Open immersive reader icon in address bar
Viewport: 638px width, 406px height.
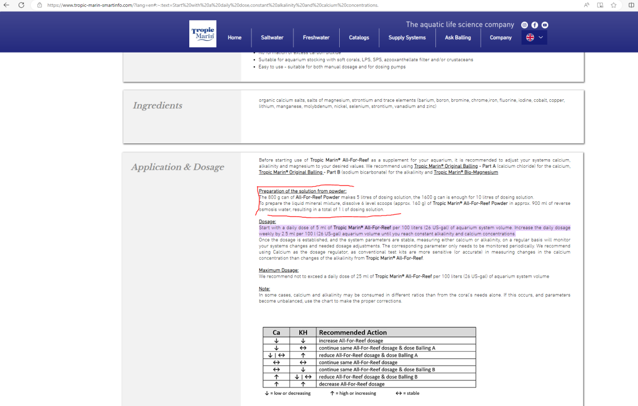tap(600, 5)
